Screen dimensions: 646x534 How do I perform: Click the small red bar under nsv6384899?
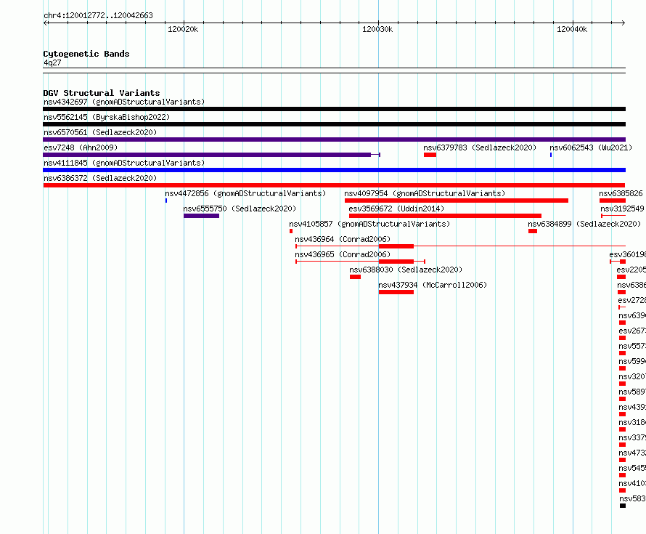pyautogui.click(x=533, y=231)
